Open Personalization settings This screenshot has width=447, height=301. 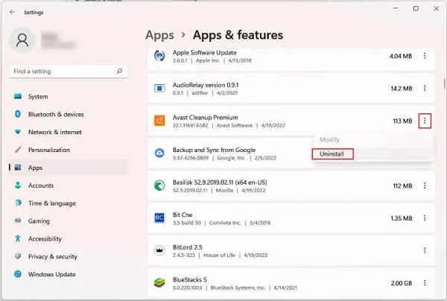(x=49, y=150)
